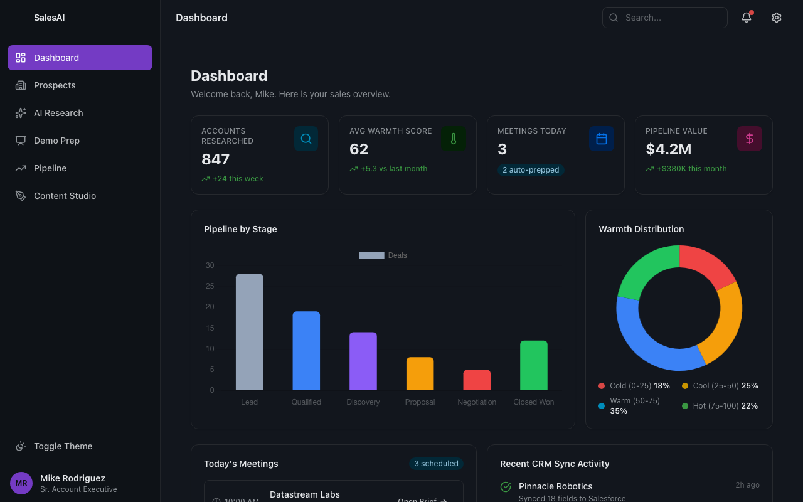Image resolution: width=803 pixels, height=502 pixels.
Task: Click the red Cold legend dot
Action: point(601,386)
